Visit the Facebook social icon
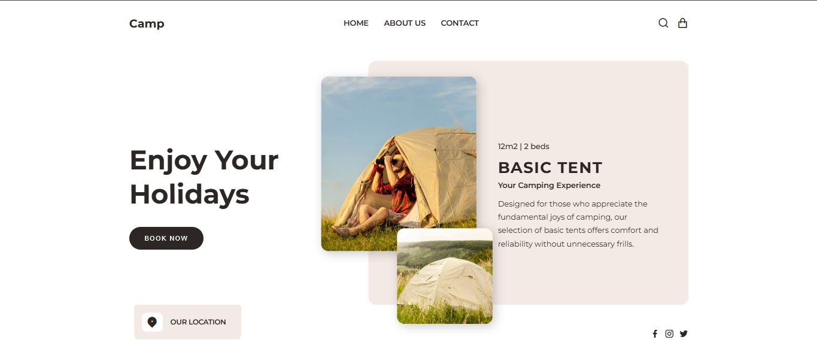The width and height of the screenshot is (817, 358). tap(655, 334)
